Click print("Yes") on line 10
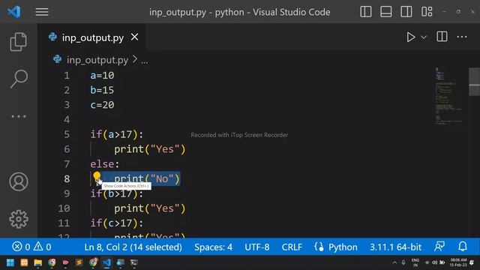 pyautogui.click(x=150, y=208)
